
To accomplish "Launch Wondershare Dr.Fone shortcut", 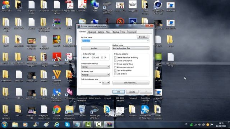I will pyautogui.click(x=145, y=112).
